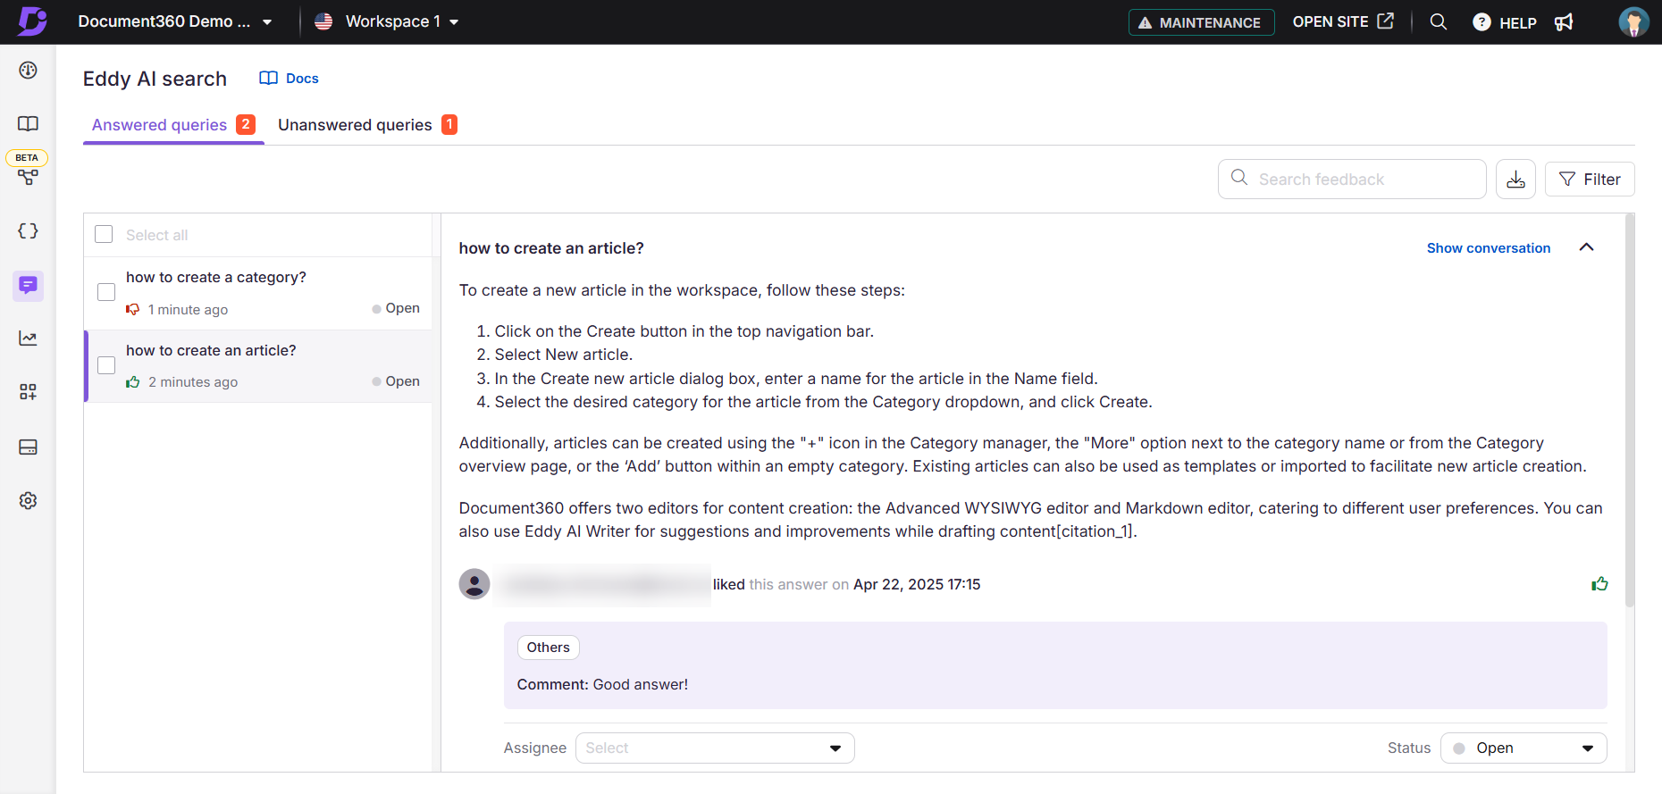Click '1 minute ago' timestamp text

click(x=188, y=310)
